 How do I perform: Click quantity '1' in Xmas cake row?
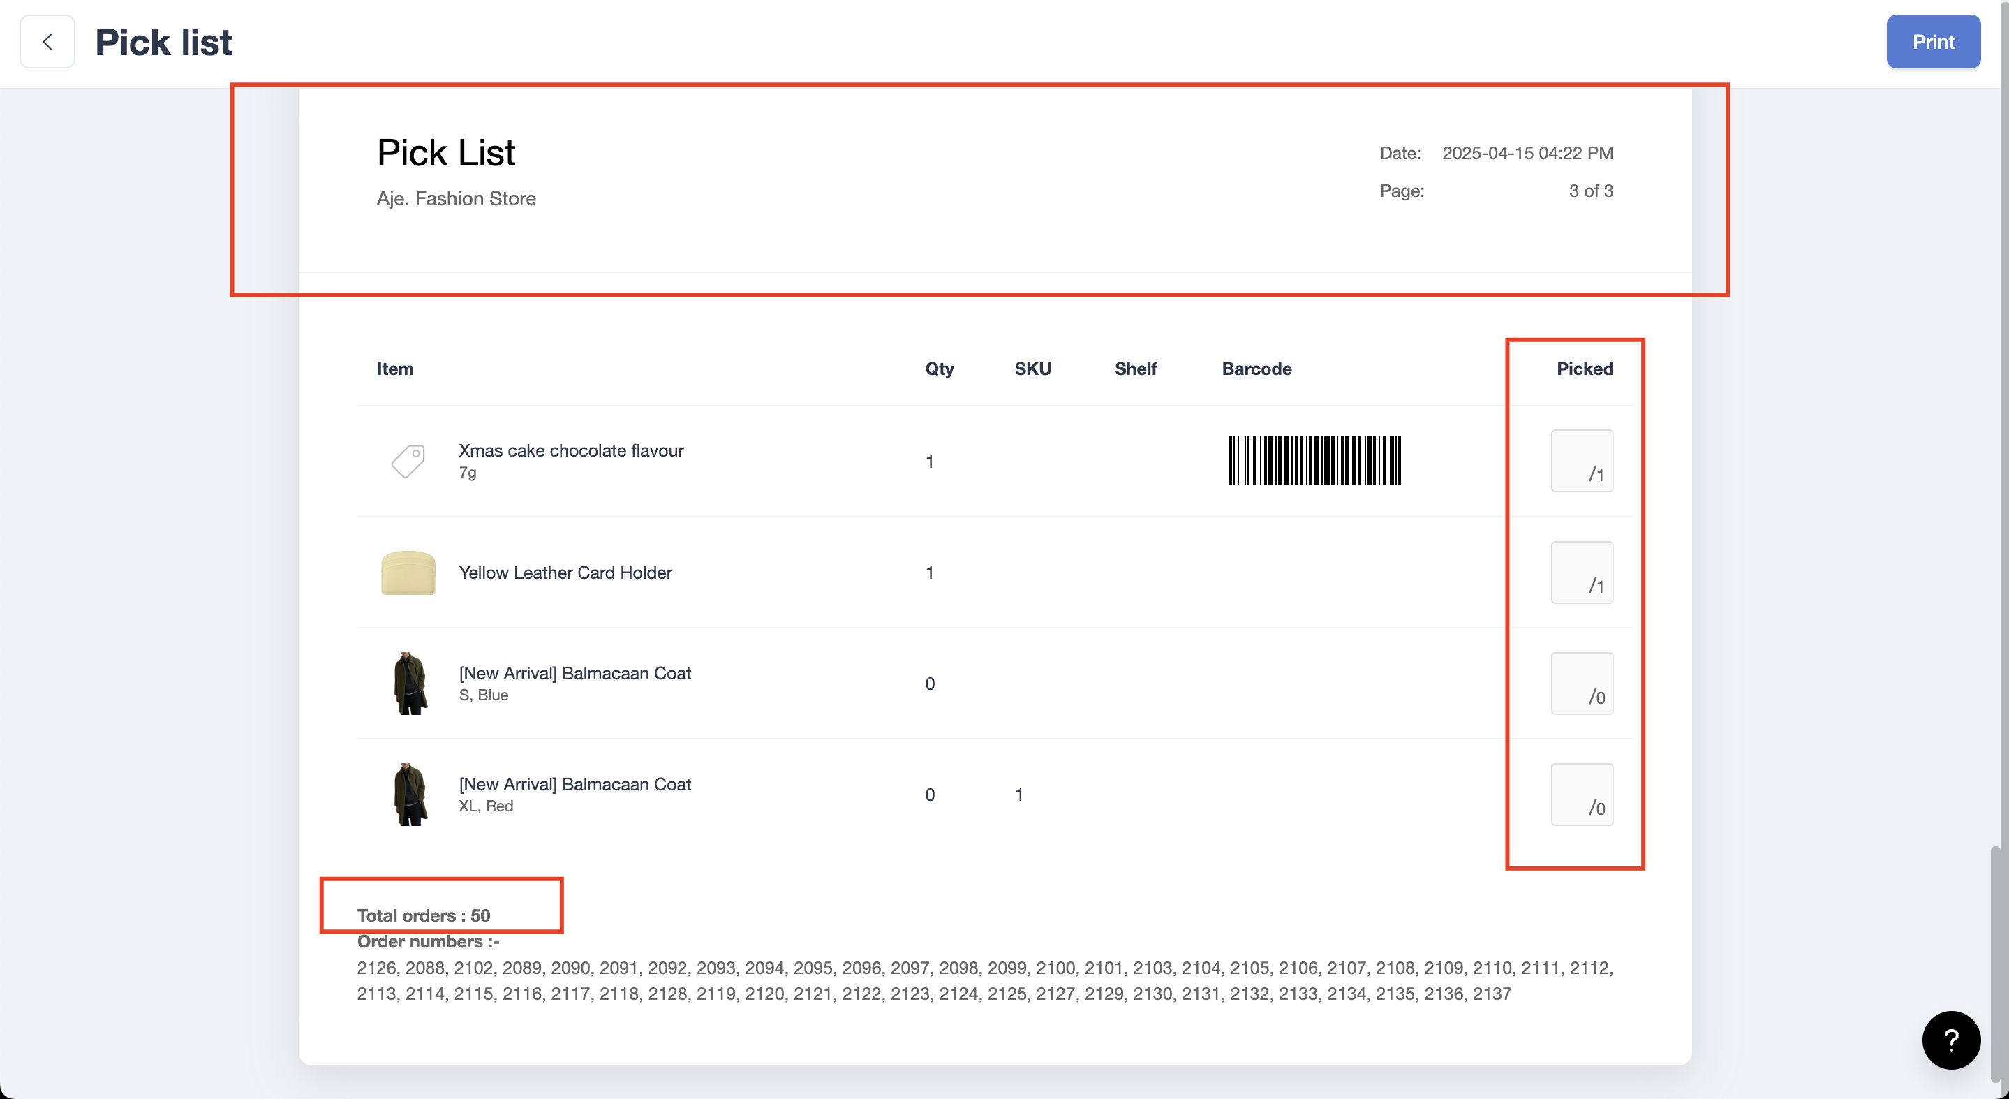929,462
